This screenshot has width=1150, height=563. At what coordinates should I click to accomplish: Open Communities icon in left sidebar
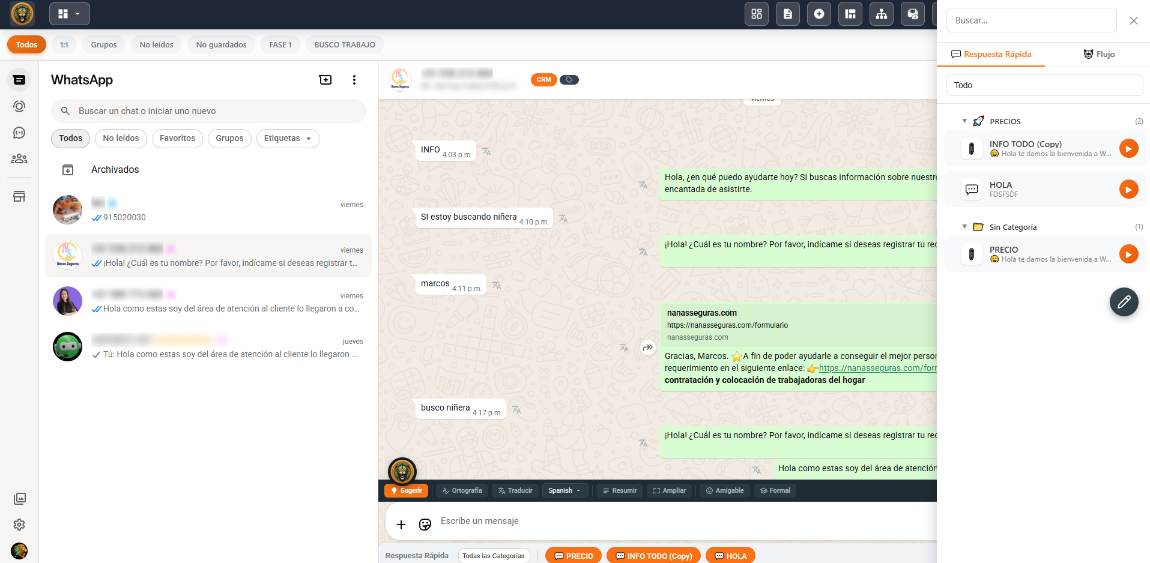click(x=19, y=159)
